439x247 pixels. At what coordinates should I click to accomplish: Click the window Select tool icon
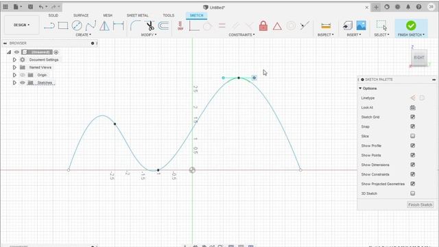[381, 25]
